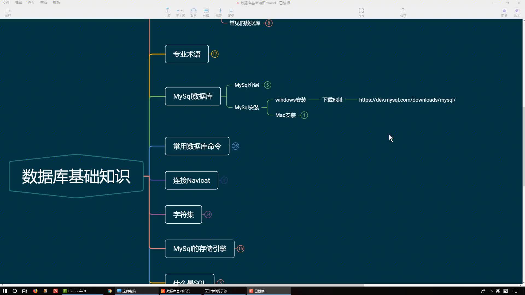Launch Firefox from the taskbar
The width and height of the screenshot is (525, 295).
point(35,291)
